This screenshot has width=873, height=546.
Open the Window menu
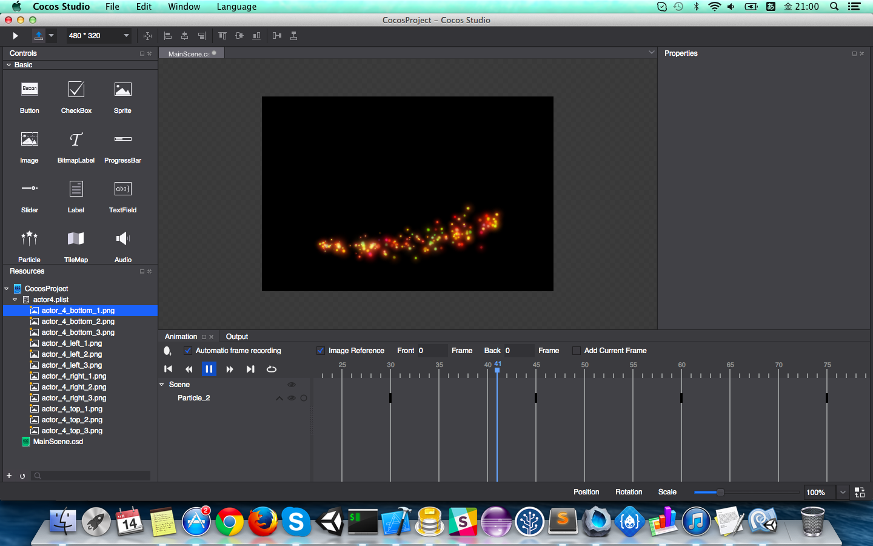[184, 7]
